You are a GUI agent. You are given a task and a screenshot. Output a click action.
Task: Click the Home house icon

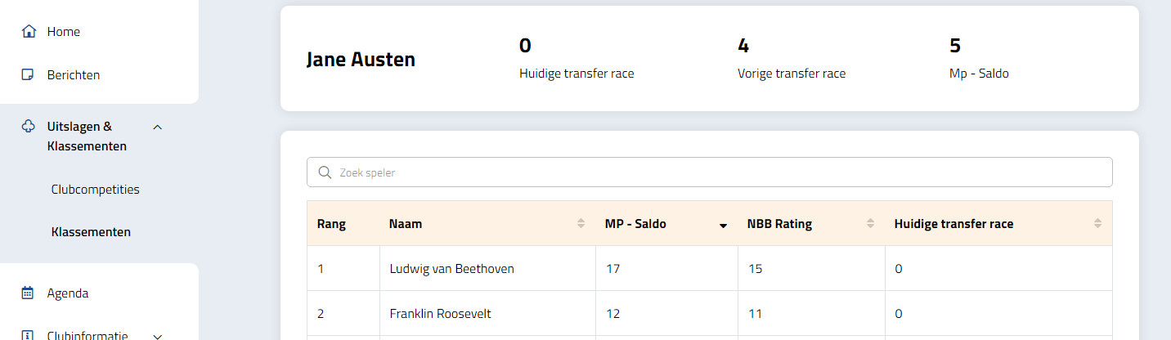(x=29, y=32)
